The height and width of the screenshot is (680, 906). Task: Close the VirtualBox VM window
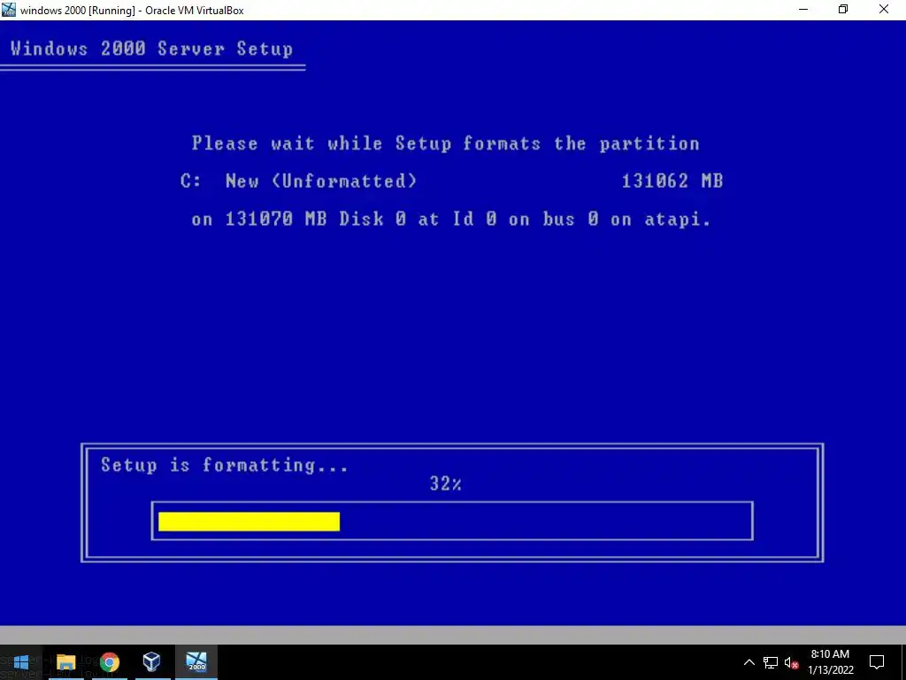[884, 10]
